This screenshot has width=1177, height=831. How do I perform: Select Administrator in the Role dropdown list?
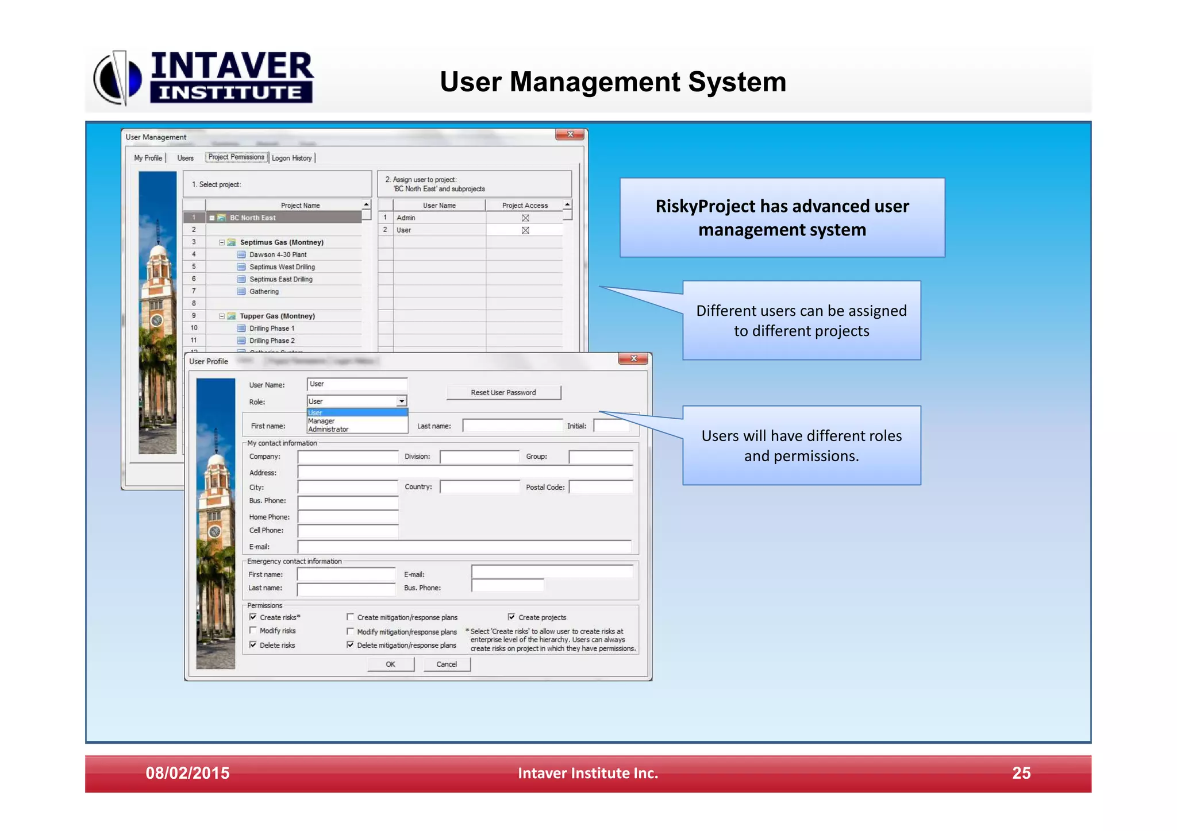357,429
